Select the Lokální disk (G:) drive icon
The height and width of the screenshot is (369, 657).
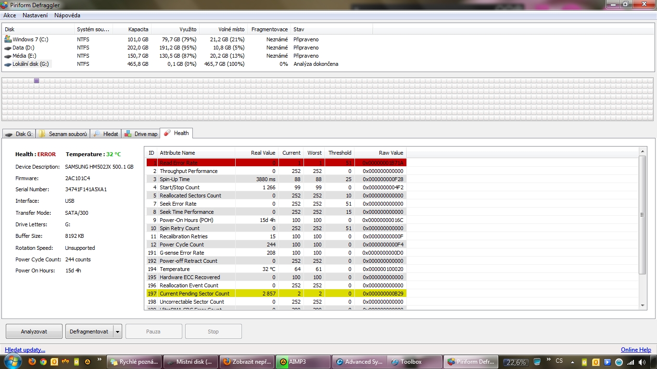[8, 64]
